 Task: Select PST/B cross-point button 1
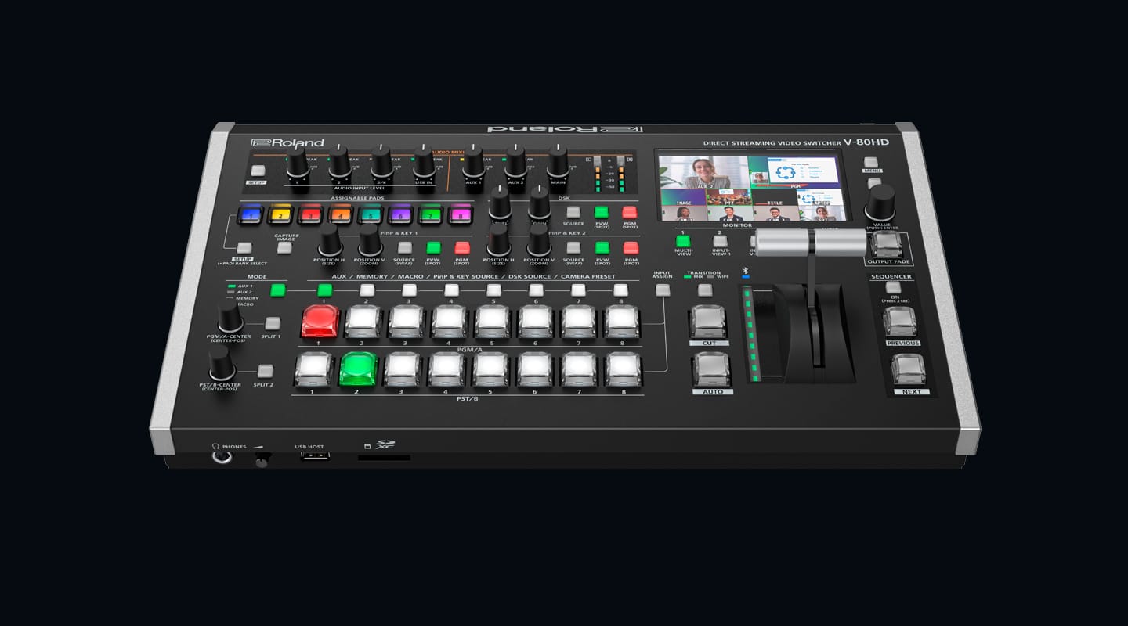(x=313, y=369)
